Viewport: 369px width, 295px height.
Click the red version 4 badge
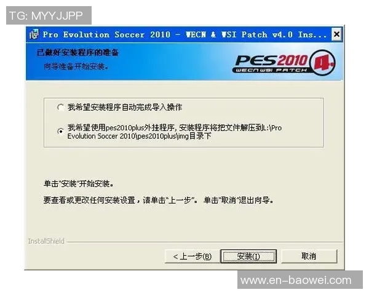[323, 62]
